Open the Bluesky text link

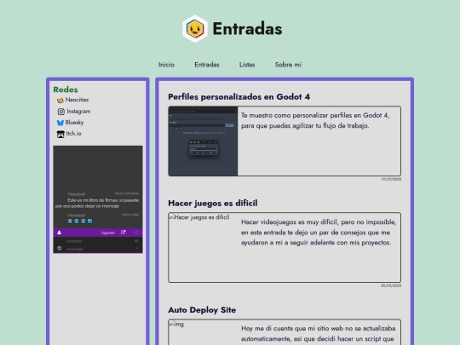tap(74, 123)
